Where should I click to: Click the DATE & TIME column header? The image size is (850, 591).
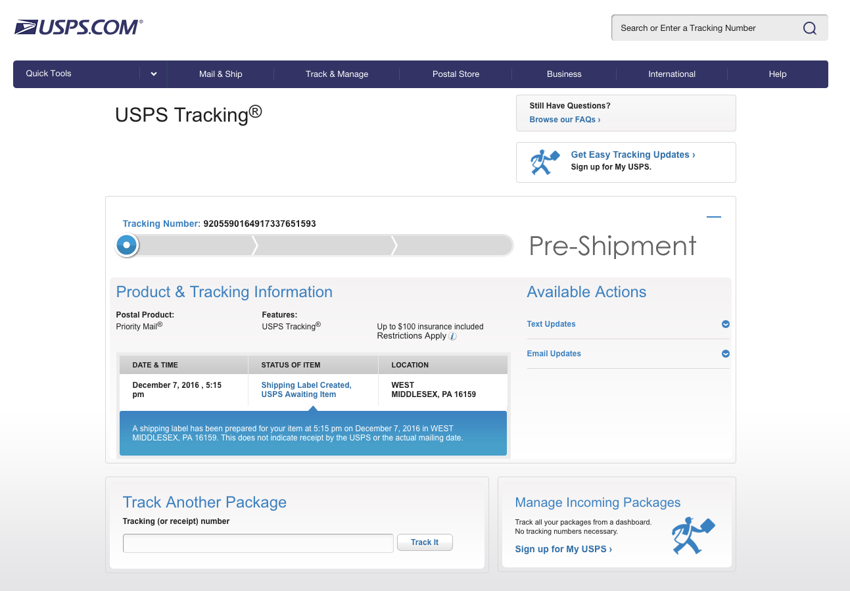155,365
